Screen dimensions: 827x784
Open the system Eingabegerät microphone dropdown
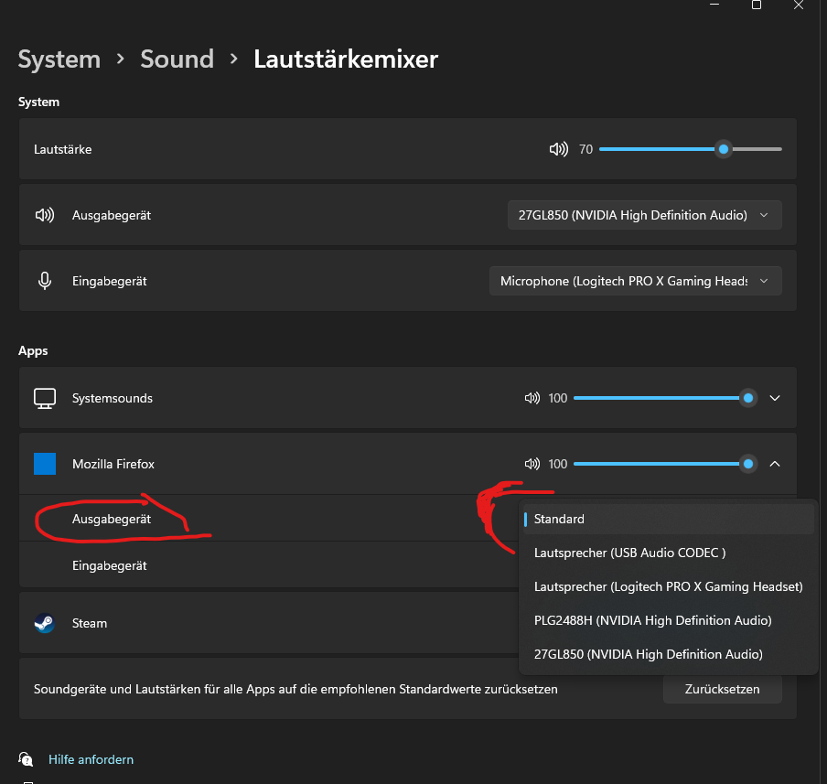[635, 281]
